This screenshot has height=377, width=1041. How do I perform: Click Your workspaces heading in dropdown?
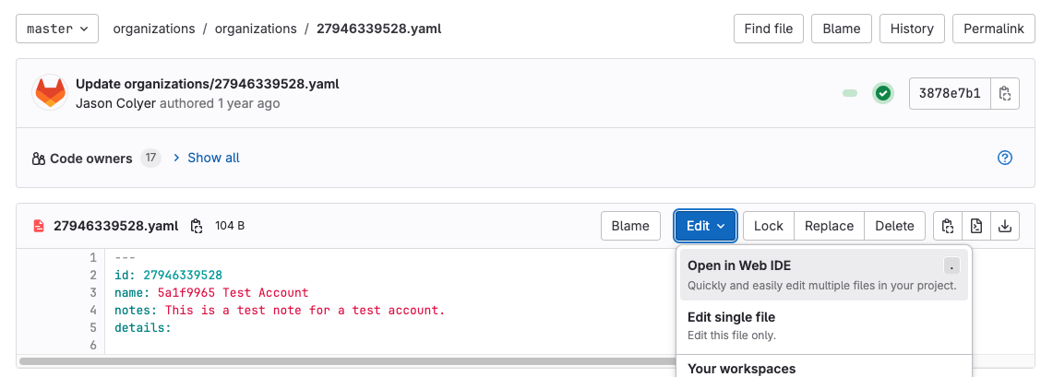click(741, 369)
